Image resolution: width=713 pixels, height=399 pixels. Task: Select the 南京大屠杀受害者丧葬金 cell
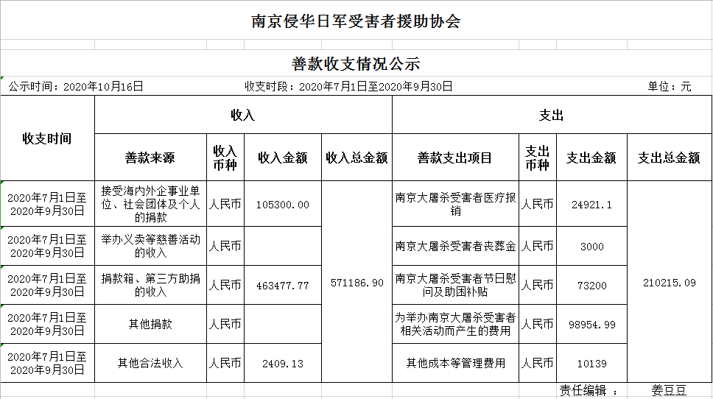tap(454, 246)
